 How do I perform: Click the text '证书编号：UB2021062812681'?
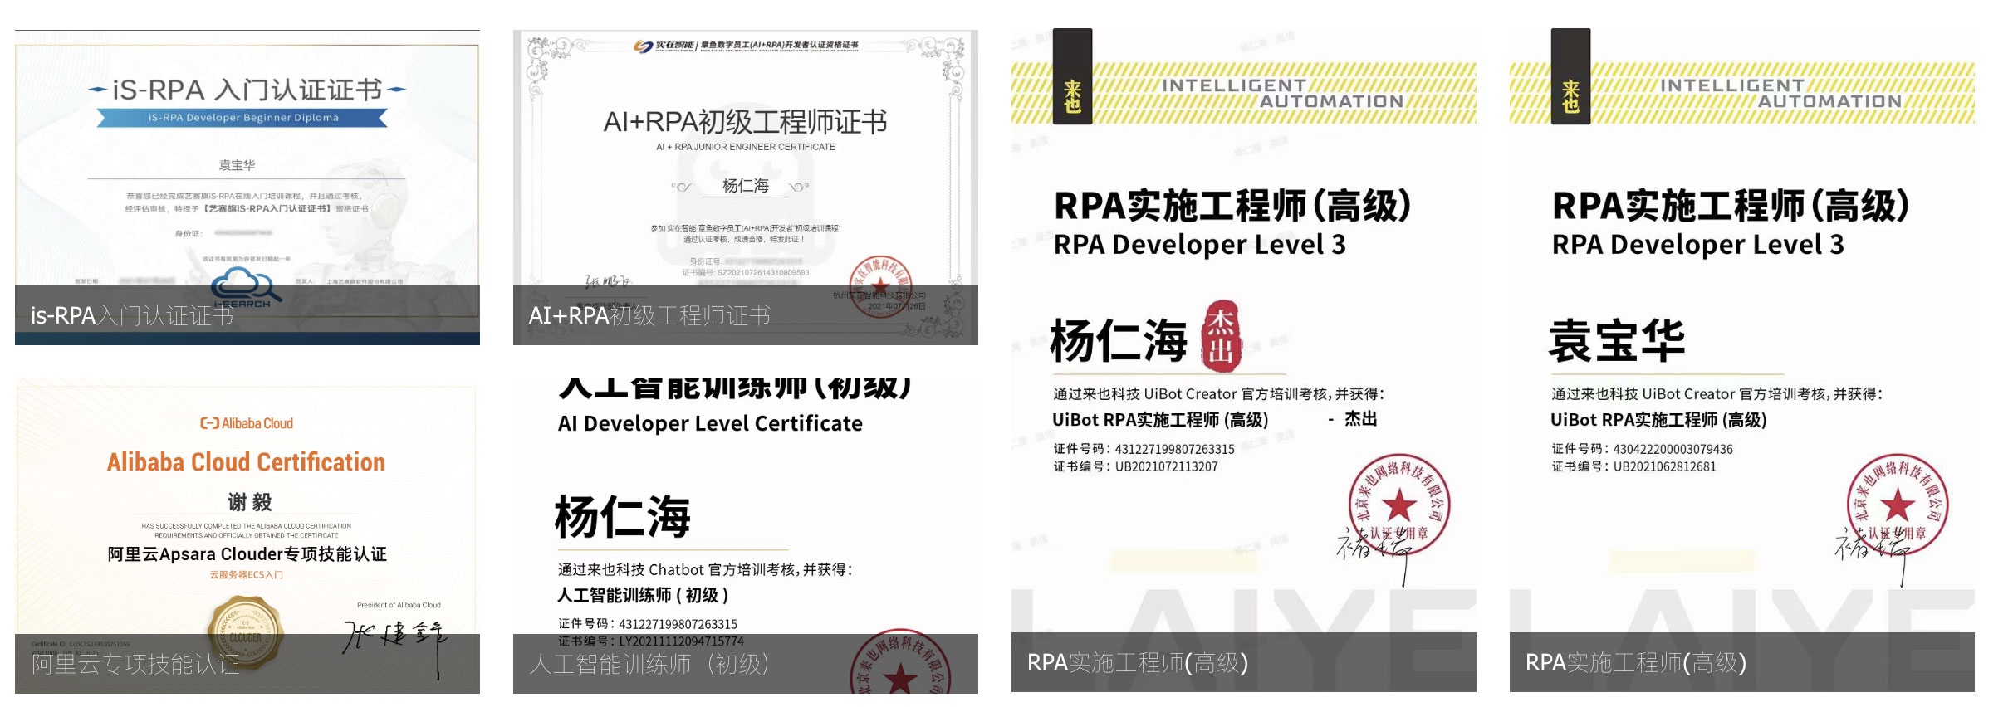point(1633,466)
